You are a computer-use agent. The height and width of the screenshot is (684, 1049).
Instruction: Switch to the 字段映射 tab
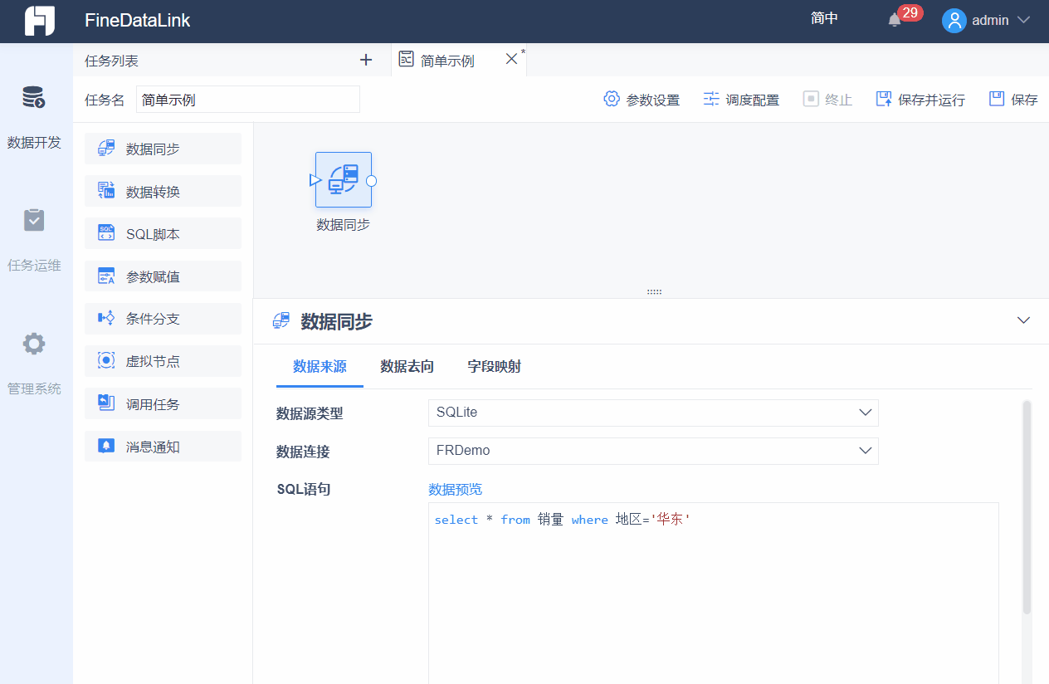tap(494, 367)
